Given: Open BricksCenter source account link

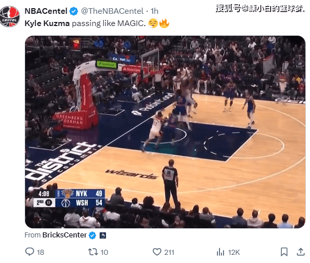Looking at the screenshot, I should pyautogui.click(x=64, y=235).
